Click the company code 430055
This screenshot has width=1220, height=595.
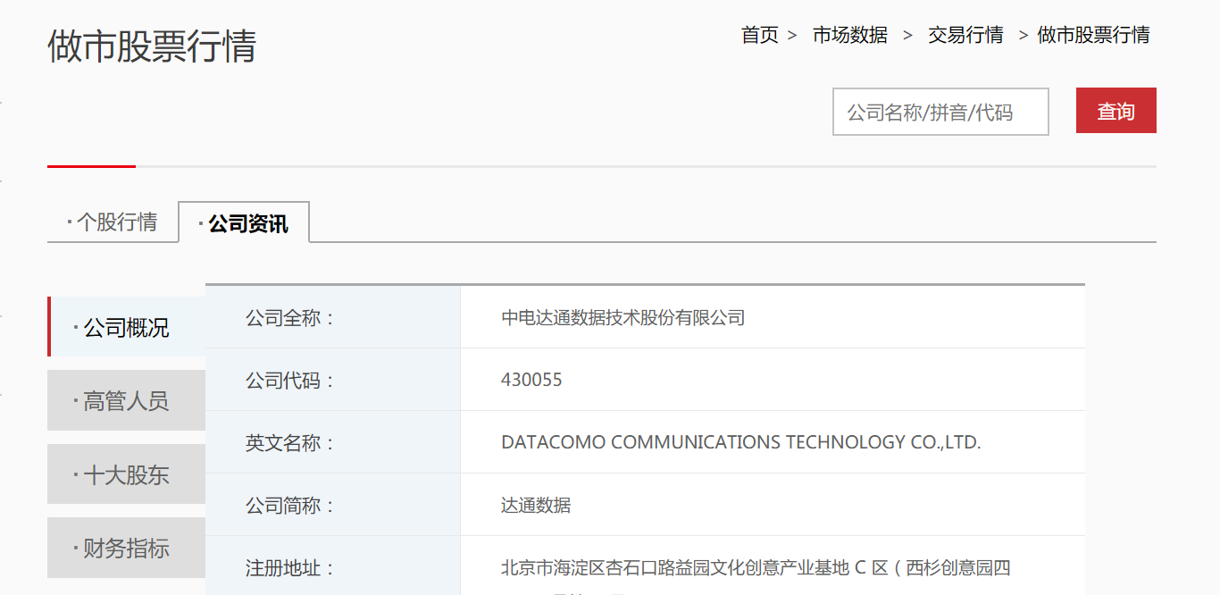531,380
